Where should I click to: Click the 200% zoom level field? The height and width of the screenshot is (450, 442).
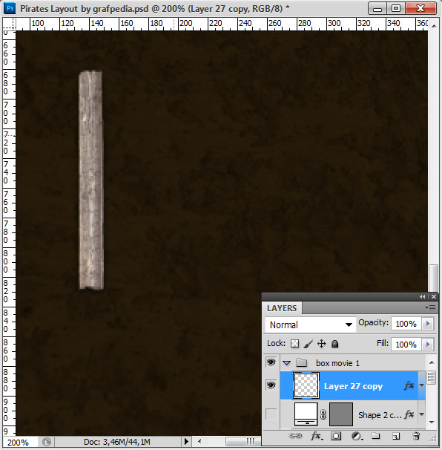(x=19, y=442)
